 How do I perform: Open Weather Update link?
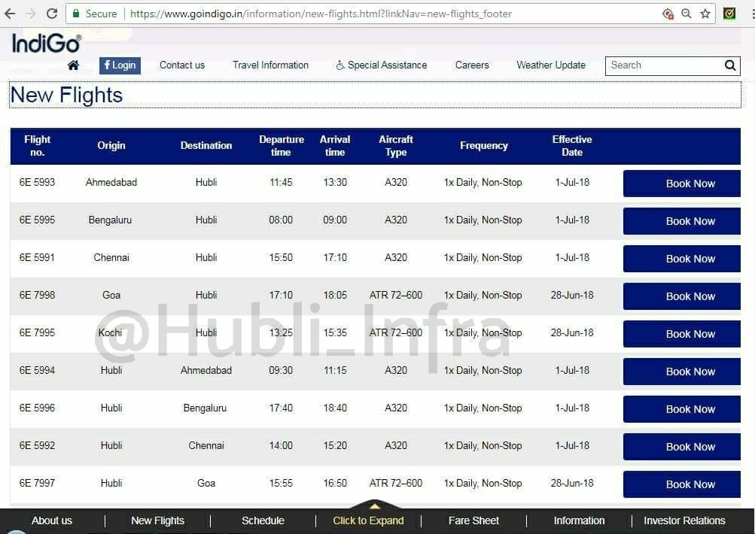pos(551,65)
